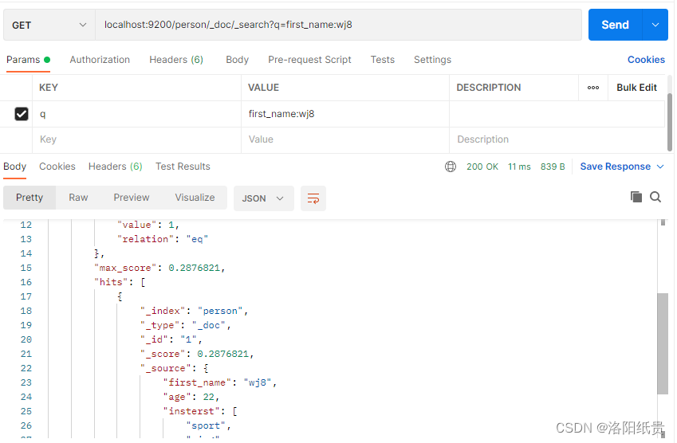Select the request Body tab

coord(237,60)
